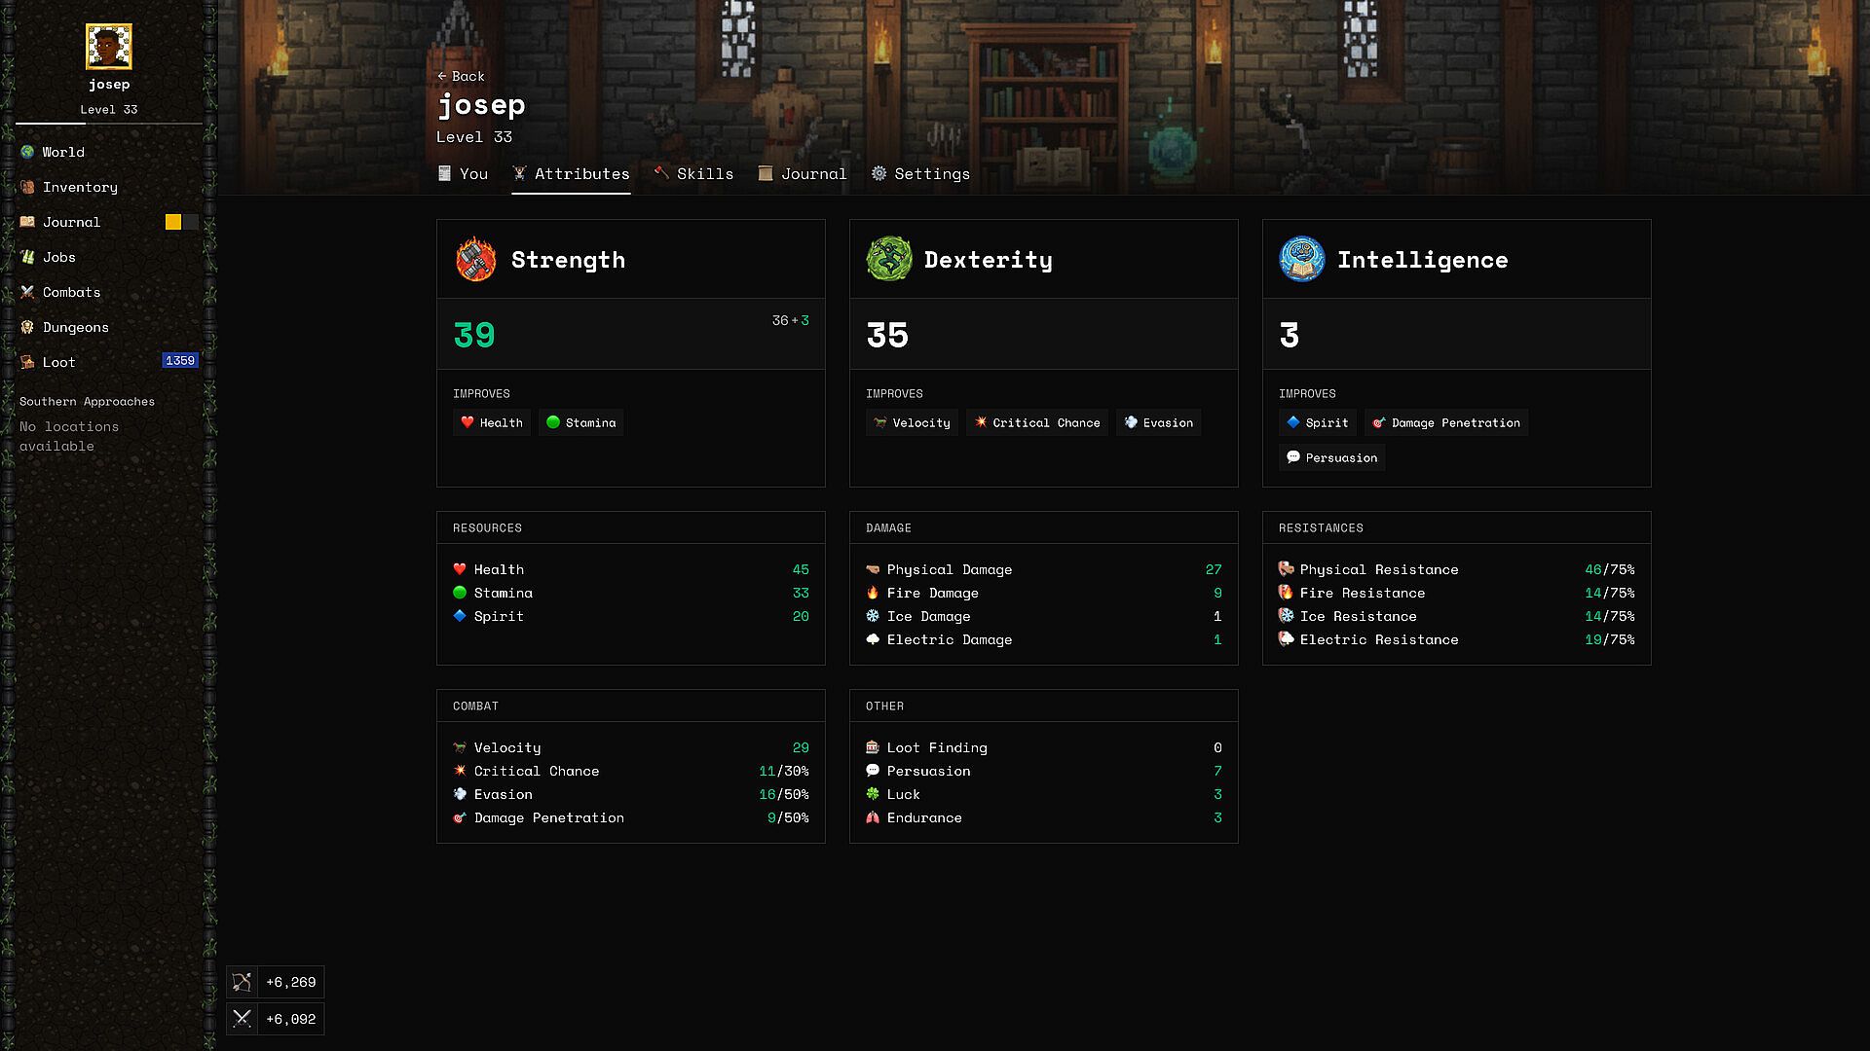Click the Health tag under Strength
The image size is (1870, 1051).
[492, 422]
